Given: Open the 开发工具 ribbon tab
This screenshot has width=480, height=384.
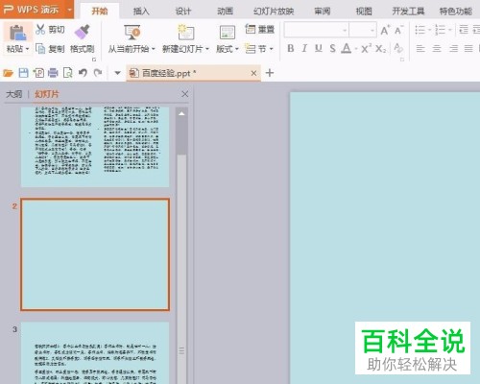Looking at the screenshot, I should click(x=409, y=12).
